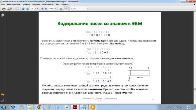
Task: Open the Инструменты menu
Action: tap(47, 4)
